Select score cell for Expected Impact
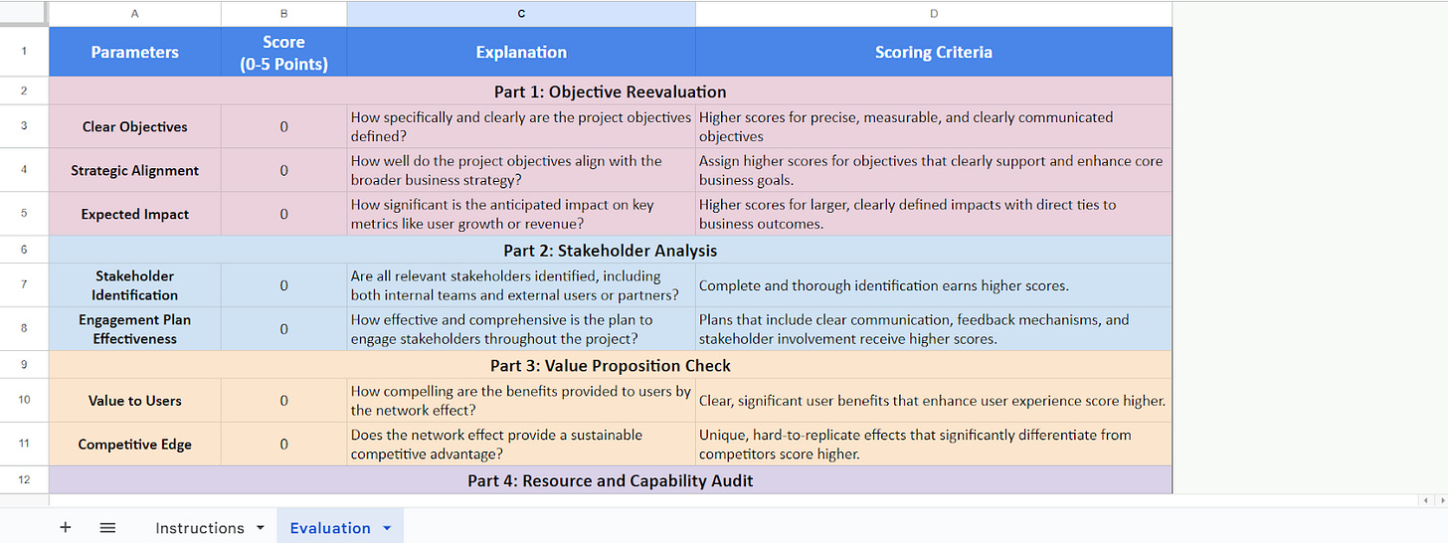Screen dimensions: 1448x543 (x=284, y=214)
